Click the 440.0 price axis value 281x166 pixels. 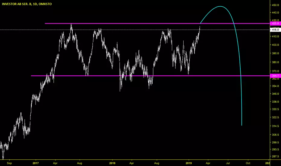276,13
